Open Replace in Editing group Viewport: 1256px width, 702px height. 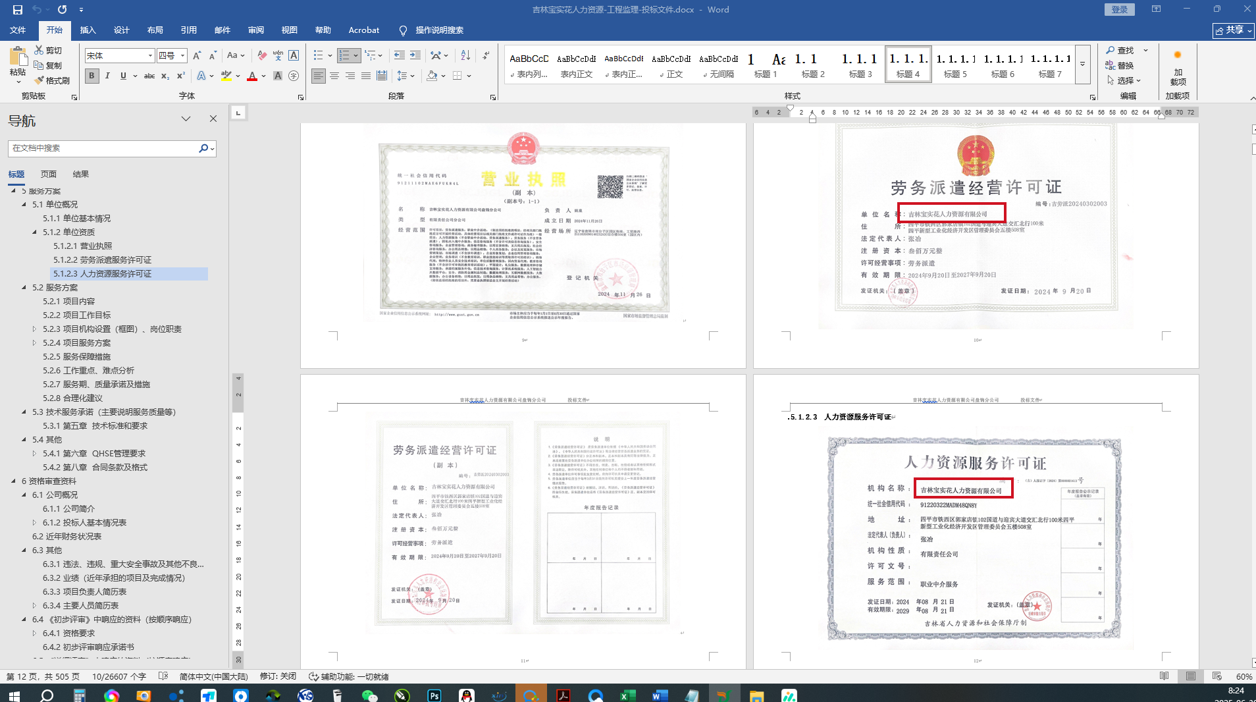coord(1120,65)
